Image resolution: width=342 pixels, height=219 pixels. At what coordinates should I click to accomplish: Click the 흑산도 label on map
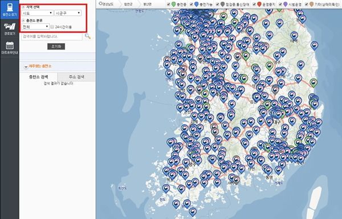pos(123,188)
